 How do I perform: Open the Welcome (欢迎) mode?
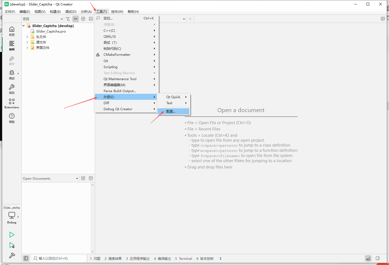(12, 31)
